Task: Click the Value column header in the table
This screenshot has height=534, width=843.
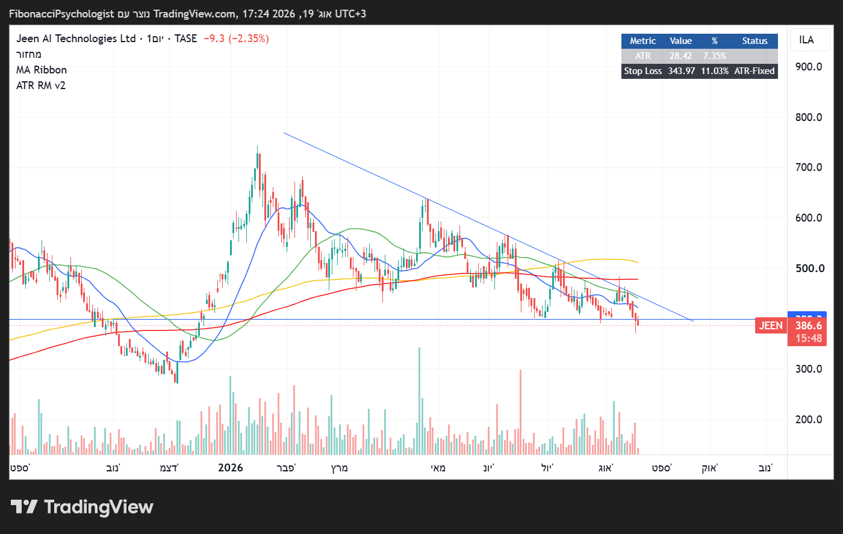Action: (x=681, y=41)
